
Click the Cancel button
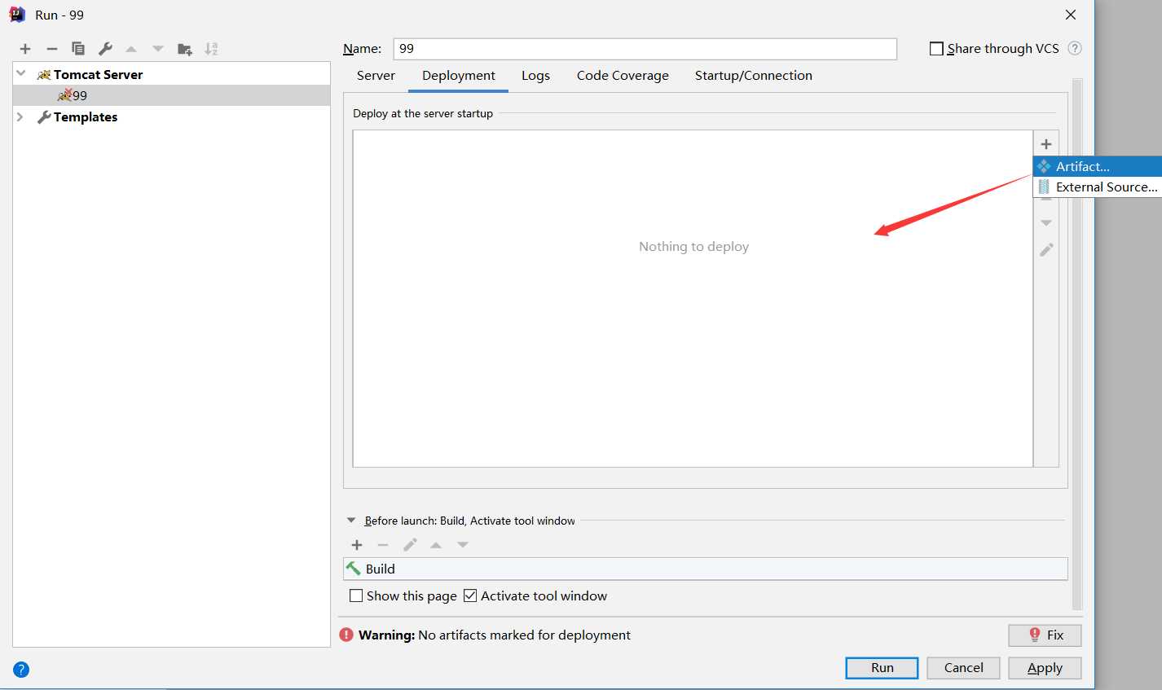point(963,668)
